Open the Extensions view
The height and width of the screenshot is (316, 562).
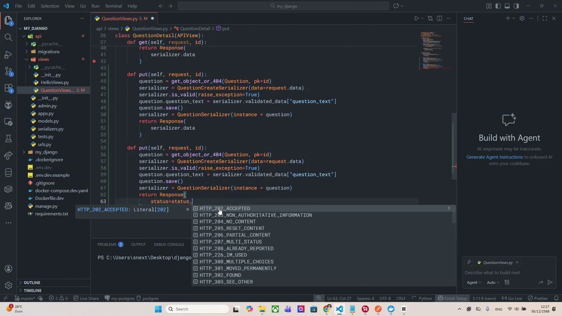[8, 88]
